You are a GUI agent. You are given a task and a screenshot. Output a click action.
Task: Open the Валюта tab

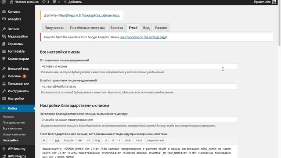117,28
